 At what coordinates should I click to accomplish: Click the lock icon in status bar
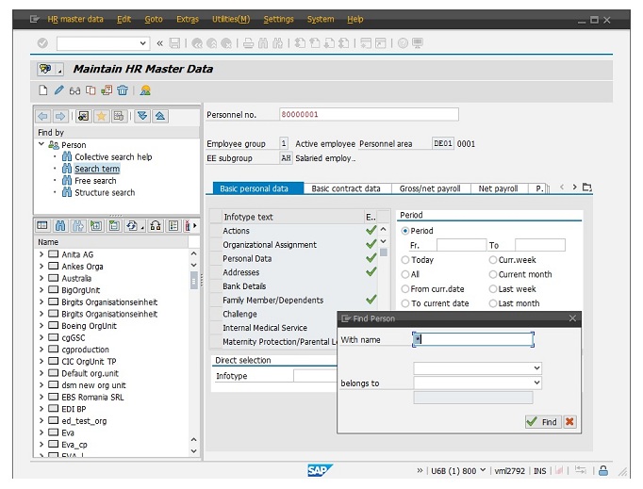tap(603, 470)
